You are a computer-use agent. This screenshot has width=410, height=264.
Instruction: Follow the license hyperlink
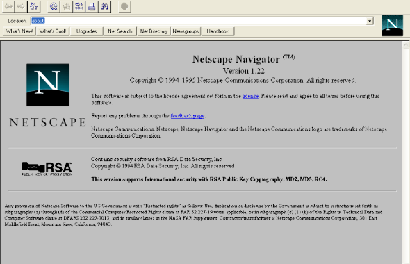[x=250, y=96]
